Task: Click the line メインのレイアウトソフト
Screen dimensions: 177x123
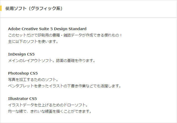Action: (52, 61)
